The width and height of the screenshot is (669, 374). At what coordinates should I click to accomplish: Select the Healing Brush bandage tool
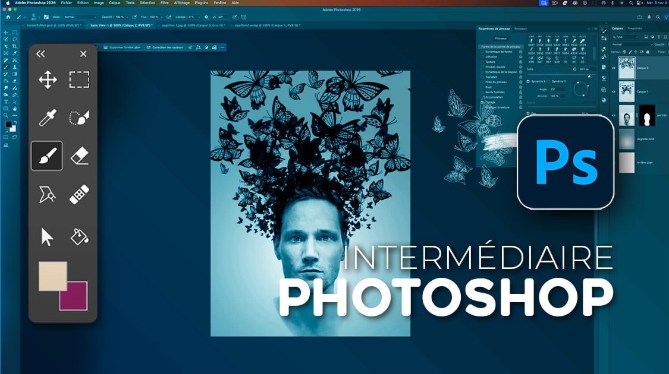click(79, 195)
